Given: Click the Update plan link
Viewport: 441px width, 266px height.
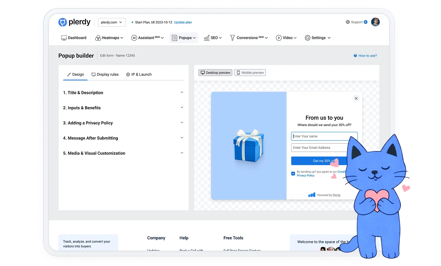Looking at the screenshot, I should (x=183, y=22).
